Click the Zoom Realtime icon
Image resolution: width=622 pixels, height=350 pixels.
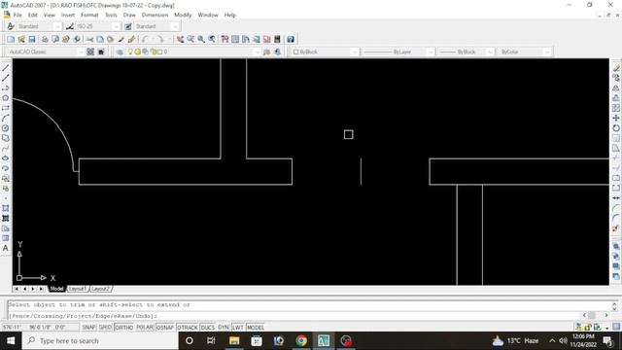(x=190, y=39)
